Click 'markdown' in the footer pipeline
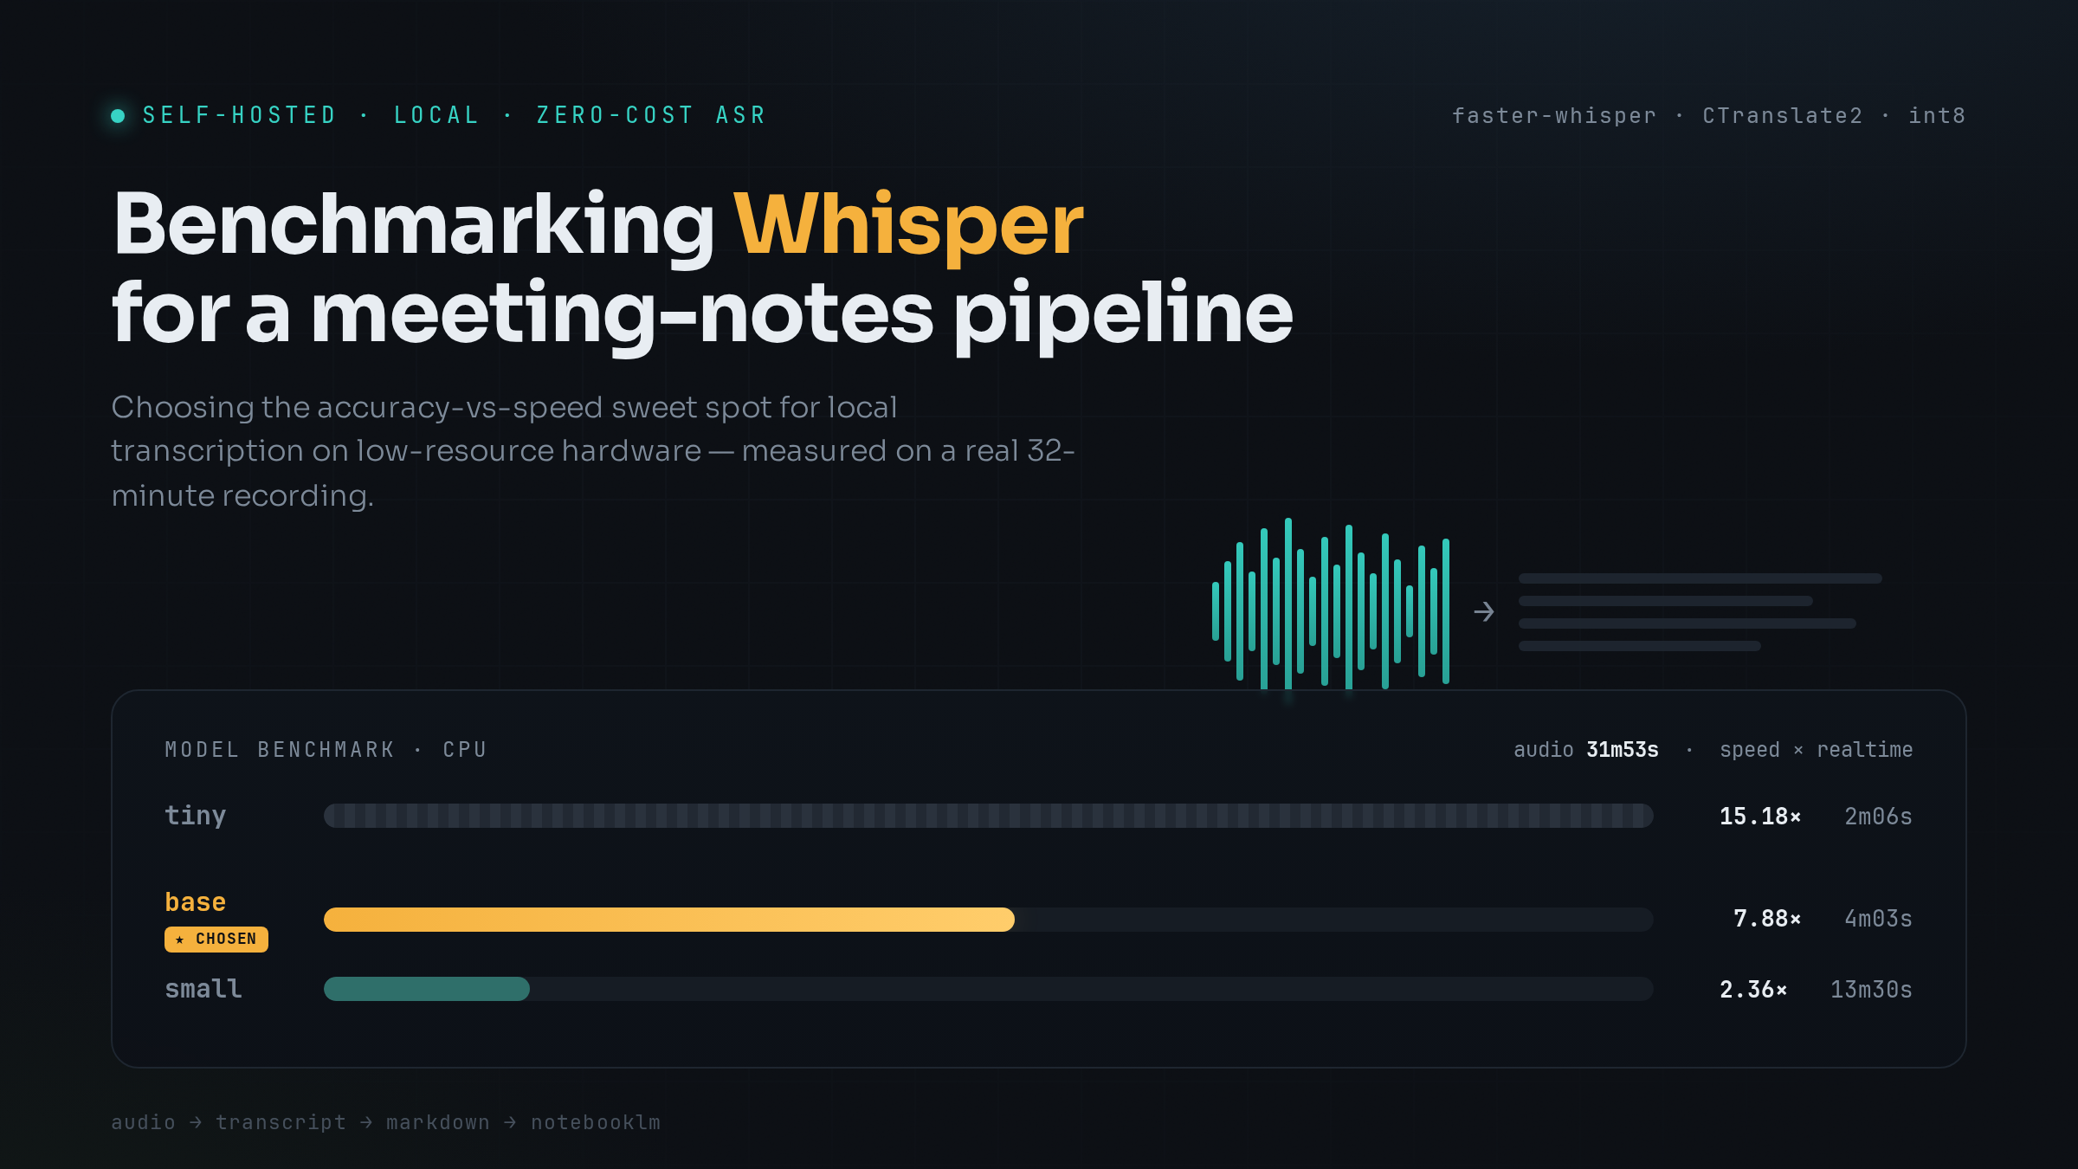2078x1169 pixels. [x=438, y=1122]
